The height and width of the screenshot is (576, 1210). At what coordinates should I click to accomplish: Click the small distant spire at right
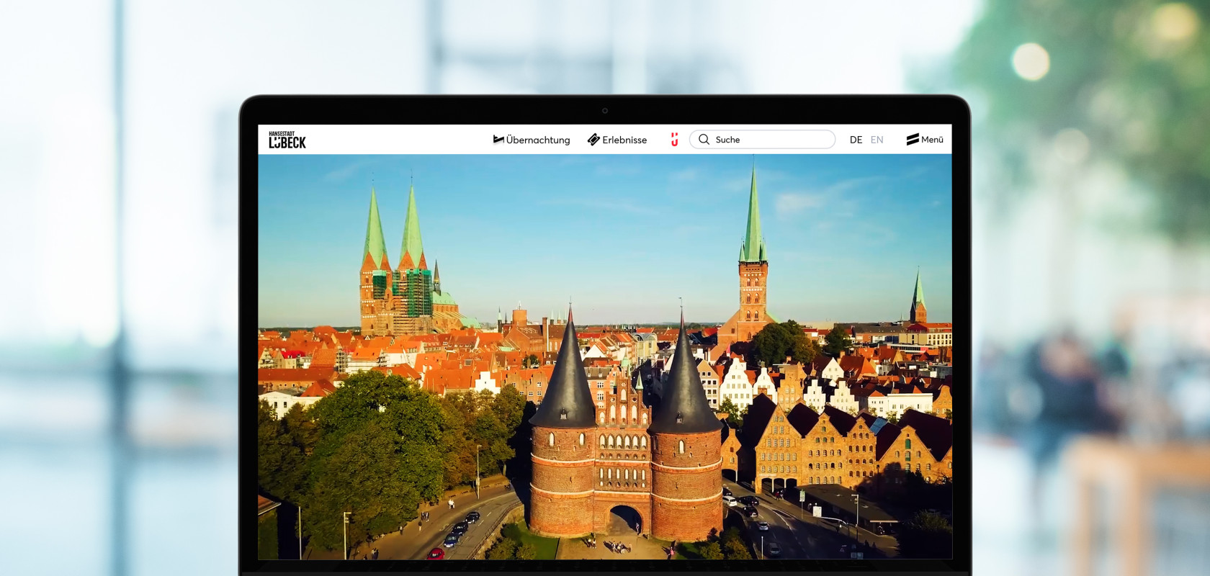[918, 295]
